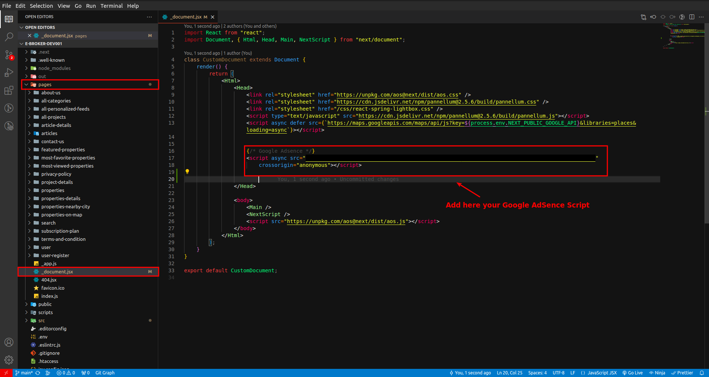The width and height of the screenshot is (709, 377).
Task: Click Prettier status bar item
Action: click(682, 373)
